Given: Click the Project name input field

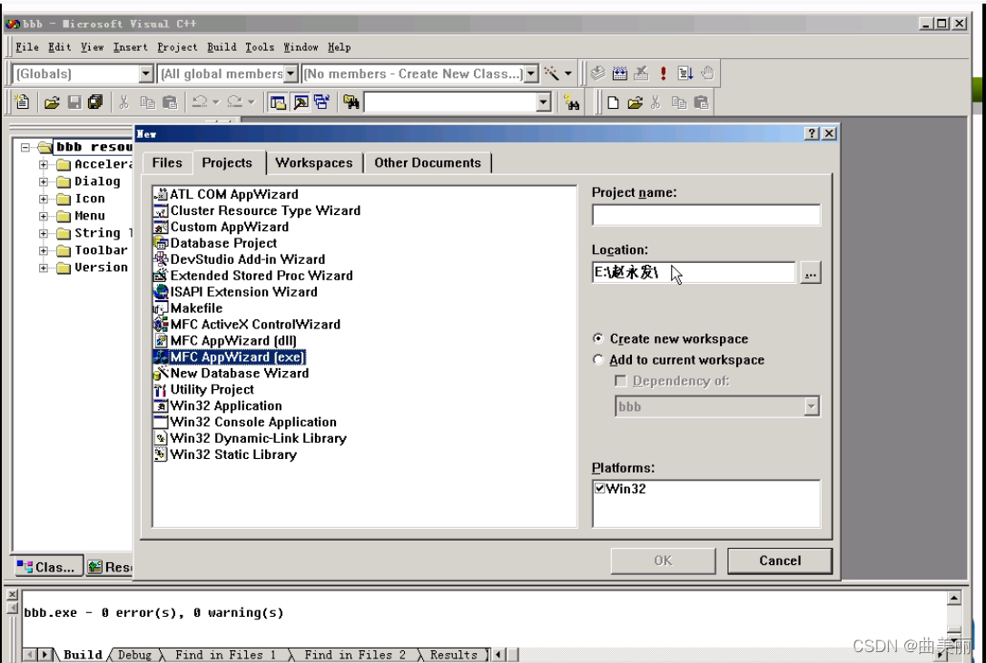Looking at the screenshot, I should (706, 214).
